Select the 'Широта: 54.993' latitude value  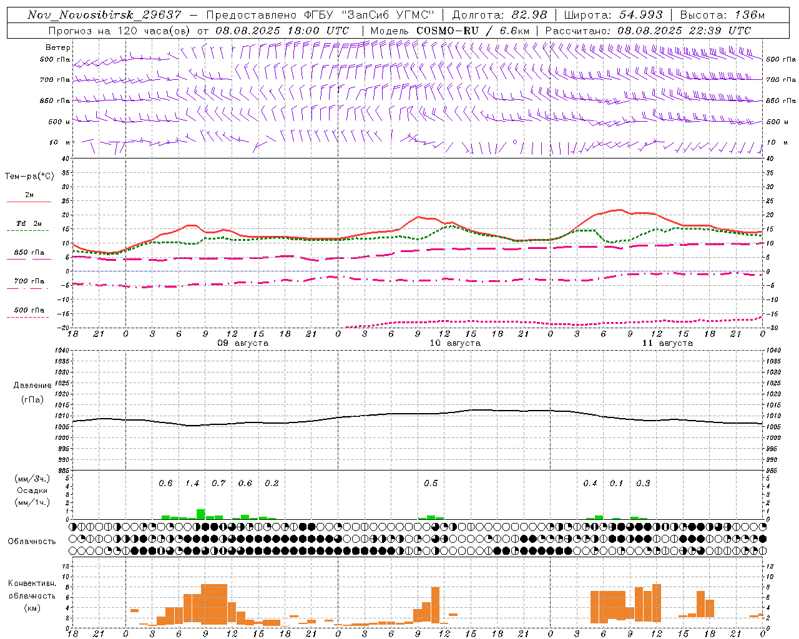tap(613, 15)
